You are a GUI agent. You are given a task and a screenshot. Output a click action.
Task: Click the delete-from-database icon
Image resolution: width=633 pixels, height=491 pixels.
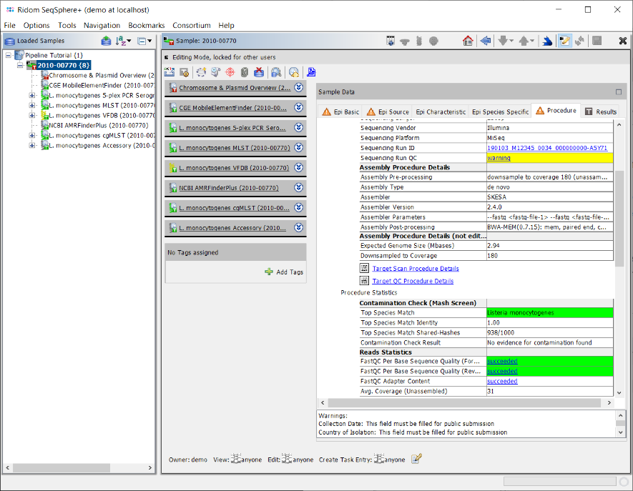click(258, 72)
